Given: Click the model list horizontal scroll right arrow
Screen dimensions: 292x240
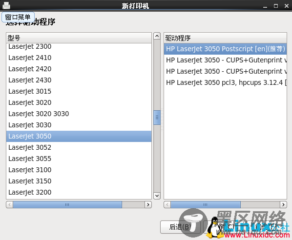Looking at the screenshot, I should [x=148, y=205].
